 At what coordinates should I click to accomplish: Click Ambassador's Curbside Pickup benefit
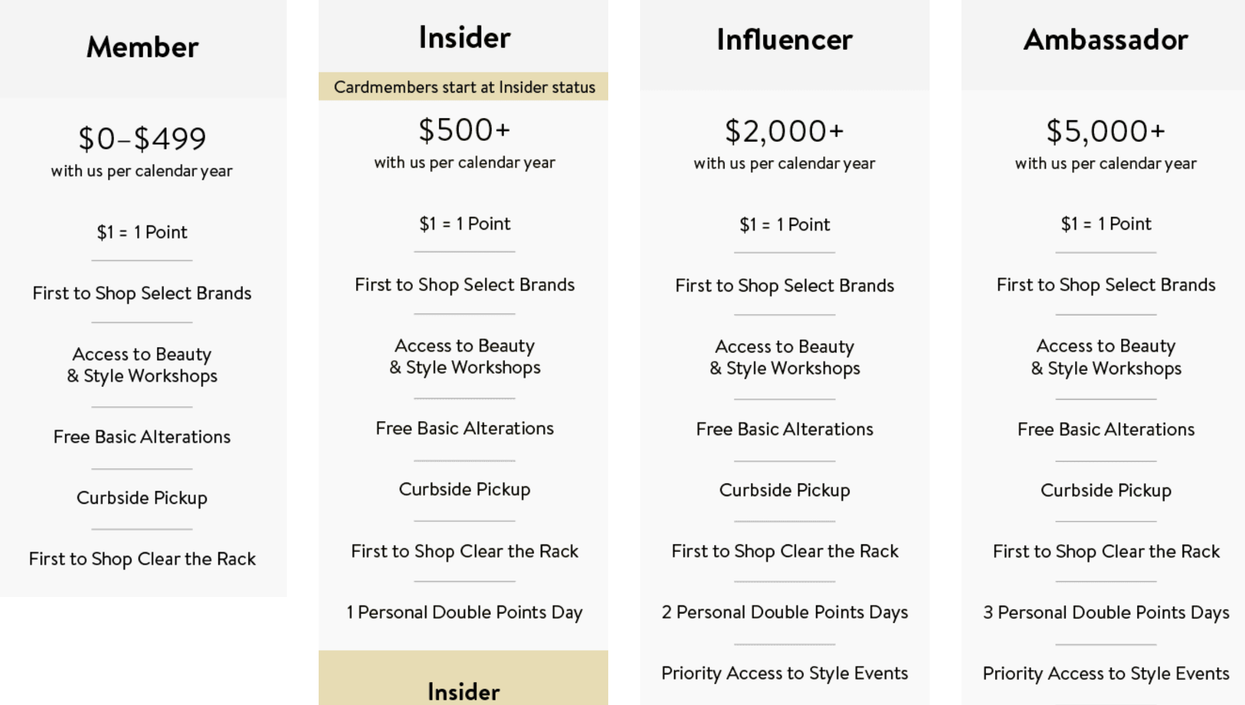[x=1105, y=490]
